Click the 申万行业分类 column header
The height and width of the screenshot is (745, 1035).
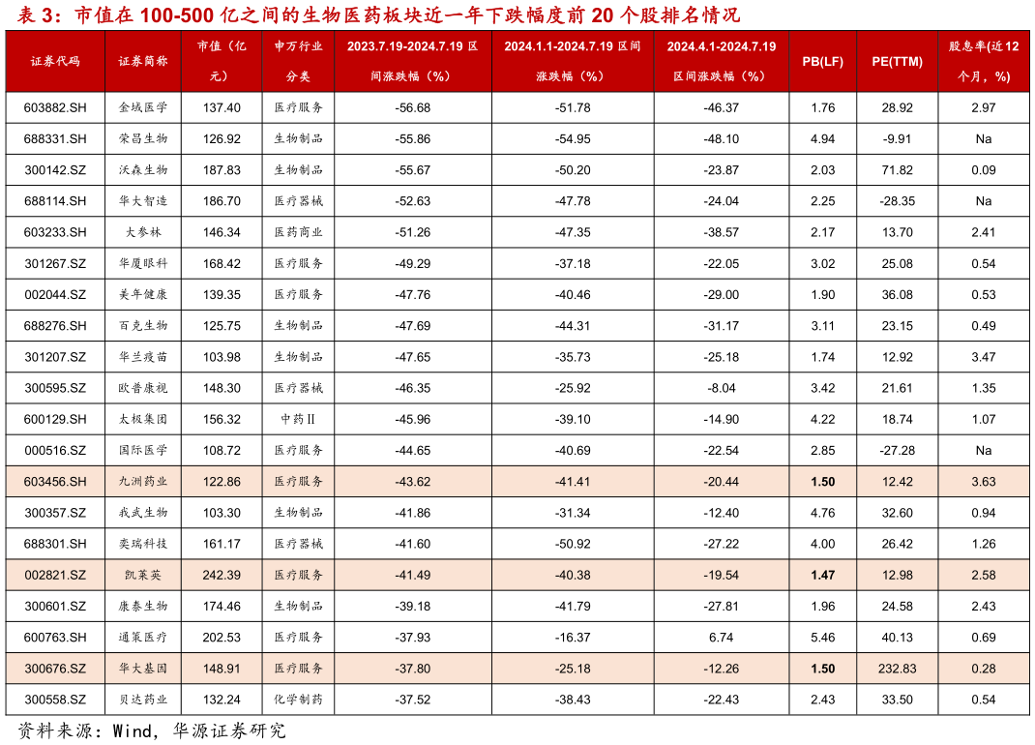point(298,61)
